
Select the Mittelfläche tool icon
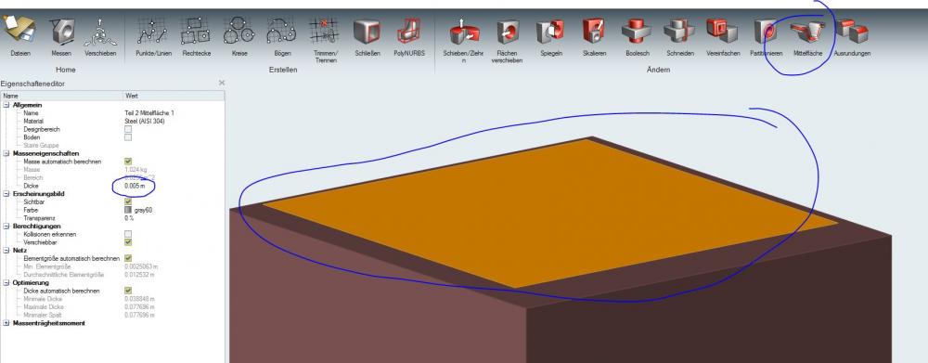(807, 32)
